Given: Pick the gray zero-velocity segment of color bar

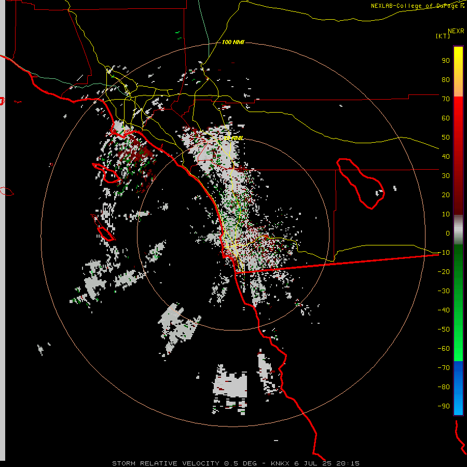Looking at the screenshot, I should click(x=458, y=230).
